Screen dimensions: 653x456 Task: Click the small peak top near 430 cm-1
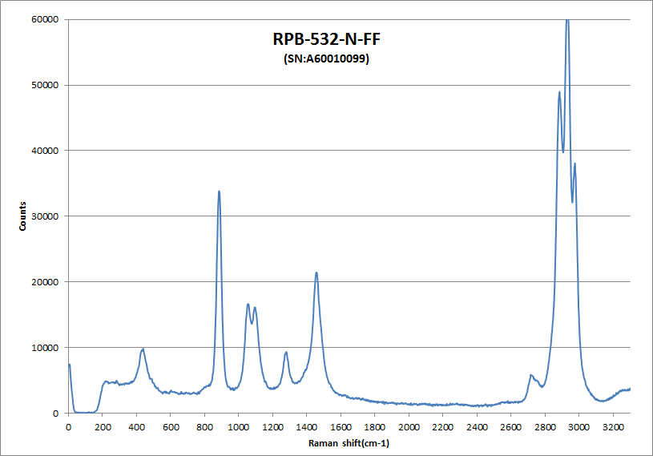pos(143,349)
